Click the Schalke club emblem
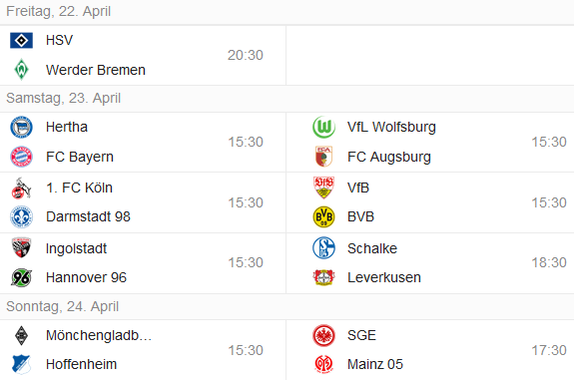 point(323,247)
